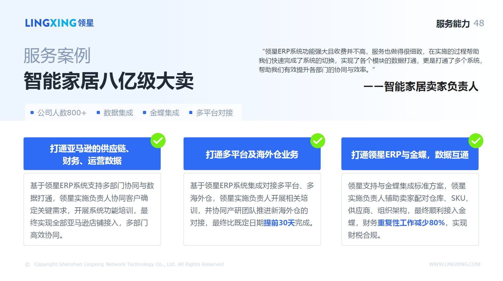
Task: Click the description box starting 基于领星ERP系统支持多部门
Action: click(x=92, y=209)
